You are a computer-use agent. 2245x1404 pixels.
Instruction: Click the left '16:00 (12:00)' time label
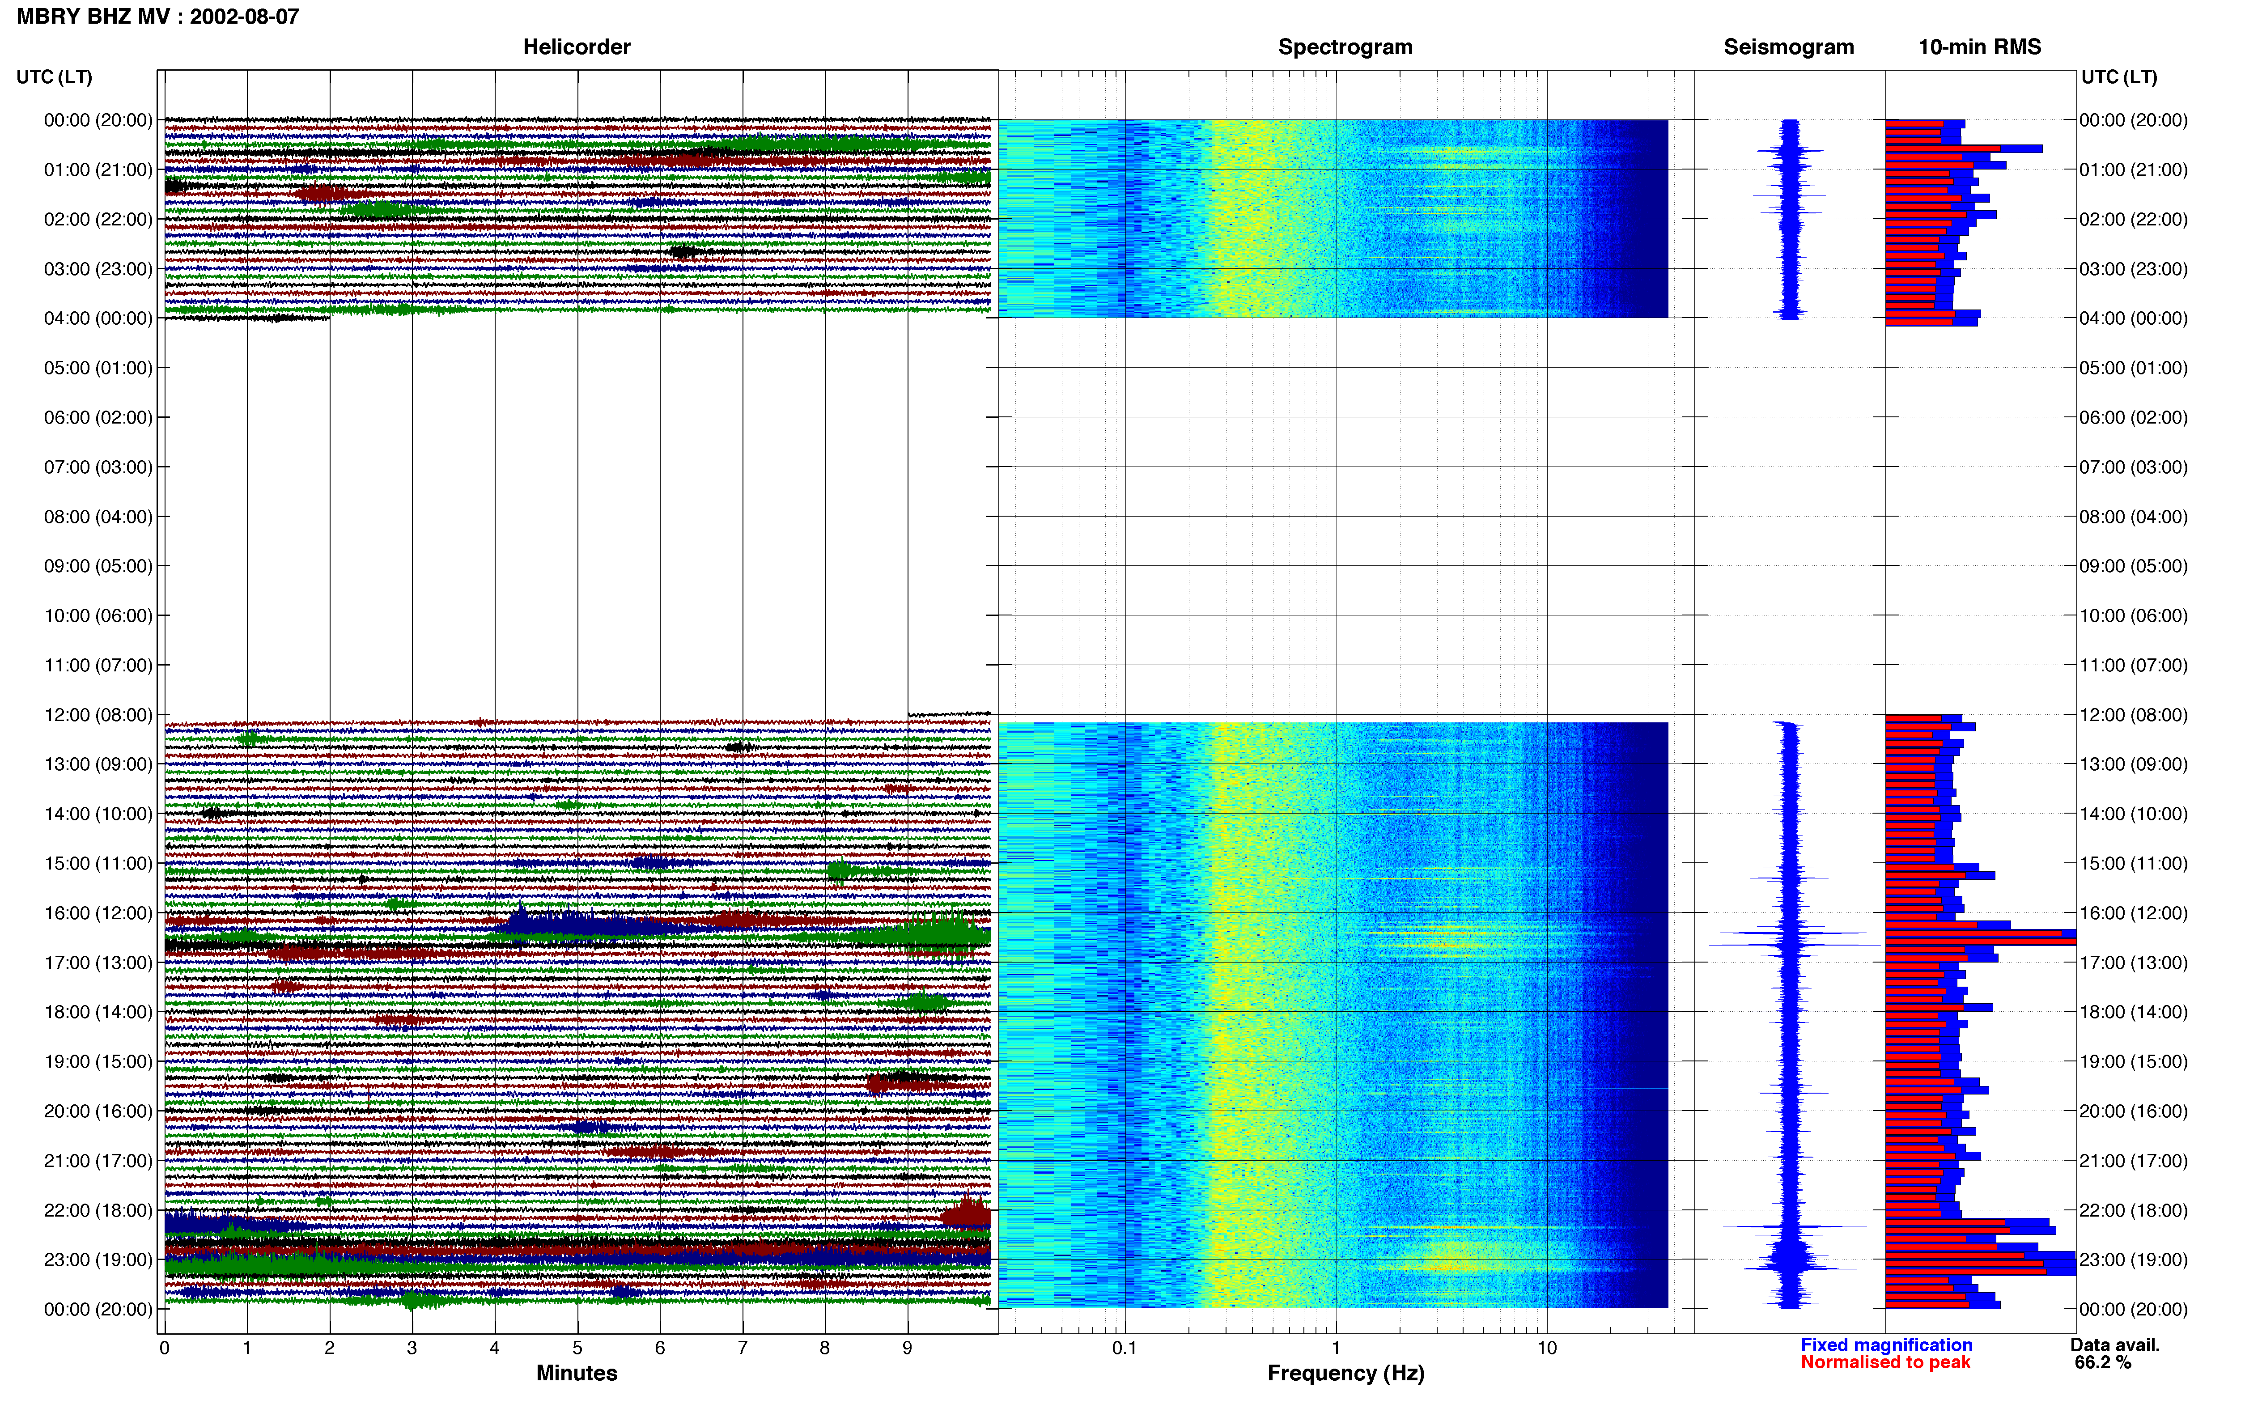[x=98, y=913]
